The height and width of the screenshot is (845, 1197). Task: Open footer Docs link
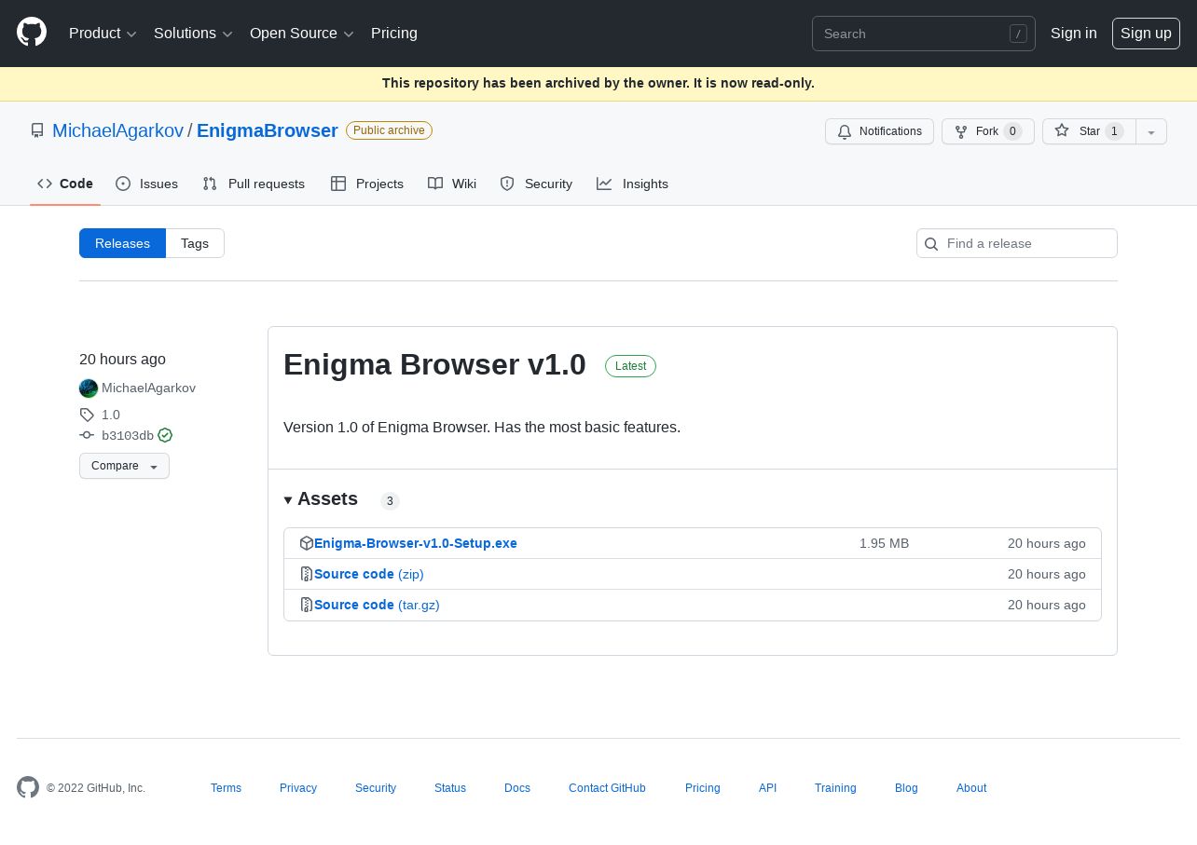[x=517, y=788]
